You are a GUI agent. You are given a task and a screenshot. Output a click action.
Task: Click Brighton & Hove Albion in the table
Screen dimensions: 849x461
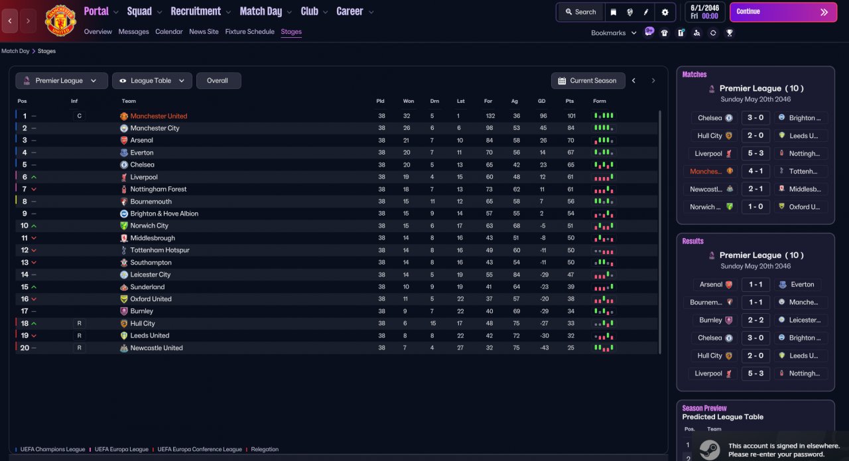click(164, 214)
